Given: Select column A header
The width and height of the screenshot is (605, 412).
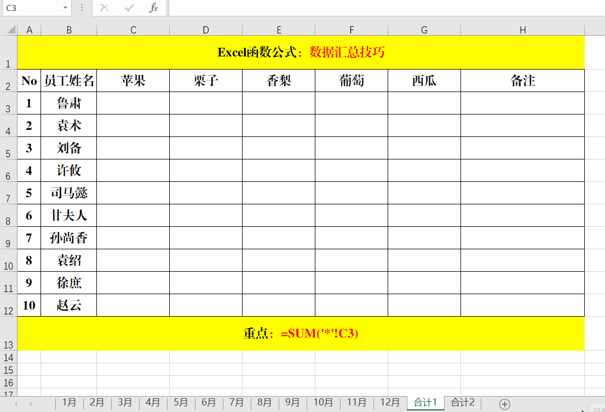Looking at the screenshot, I should [x=29, y=30].
